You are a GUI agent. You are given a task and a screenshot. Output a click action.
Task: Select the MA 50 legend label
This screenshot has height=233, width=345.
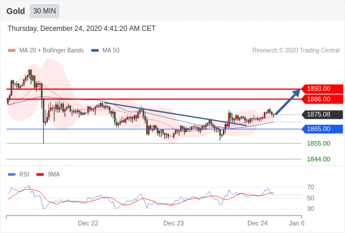pos(111,51)
